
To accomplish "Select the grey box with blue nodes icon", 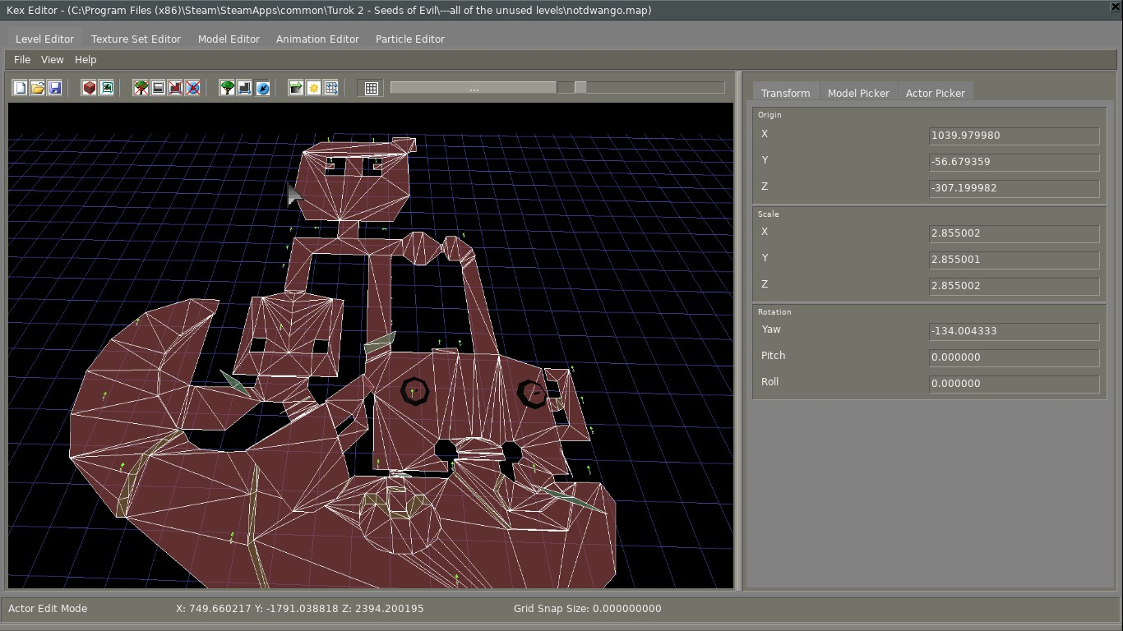I will 244,88.
